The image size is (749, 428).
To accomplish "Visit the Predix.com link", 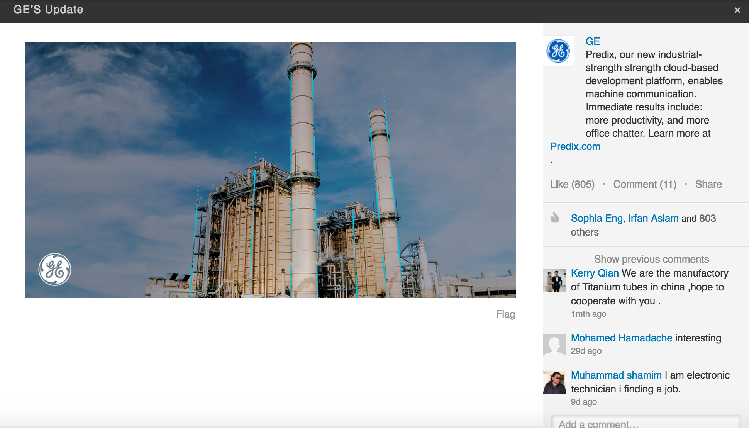I will click(x=575, y=146).
